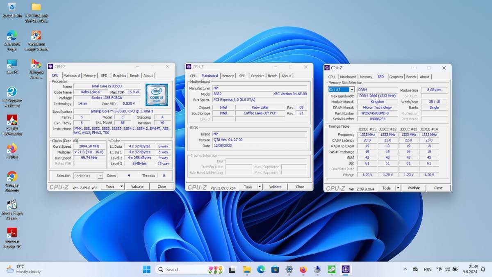Expand Tools dropdown arrow in the Motherboard window
The image size is (492, 277).
coord(260,187)
